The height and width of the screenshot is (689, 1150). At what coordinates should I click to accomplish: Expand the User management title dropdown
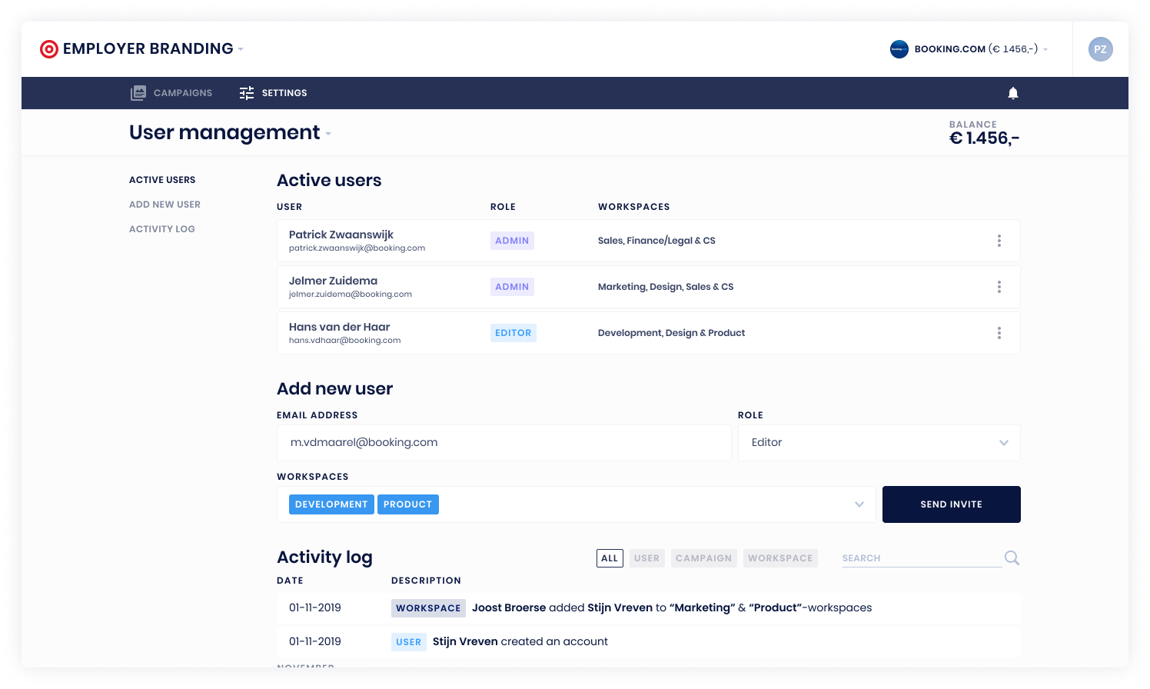tap(328, 134)
